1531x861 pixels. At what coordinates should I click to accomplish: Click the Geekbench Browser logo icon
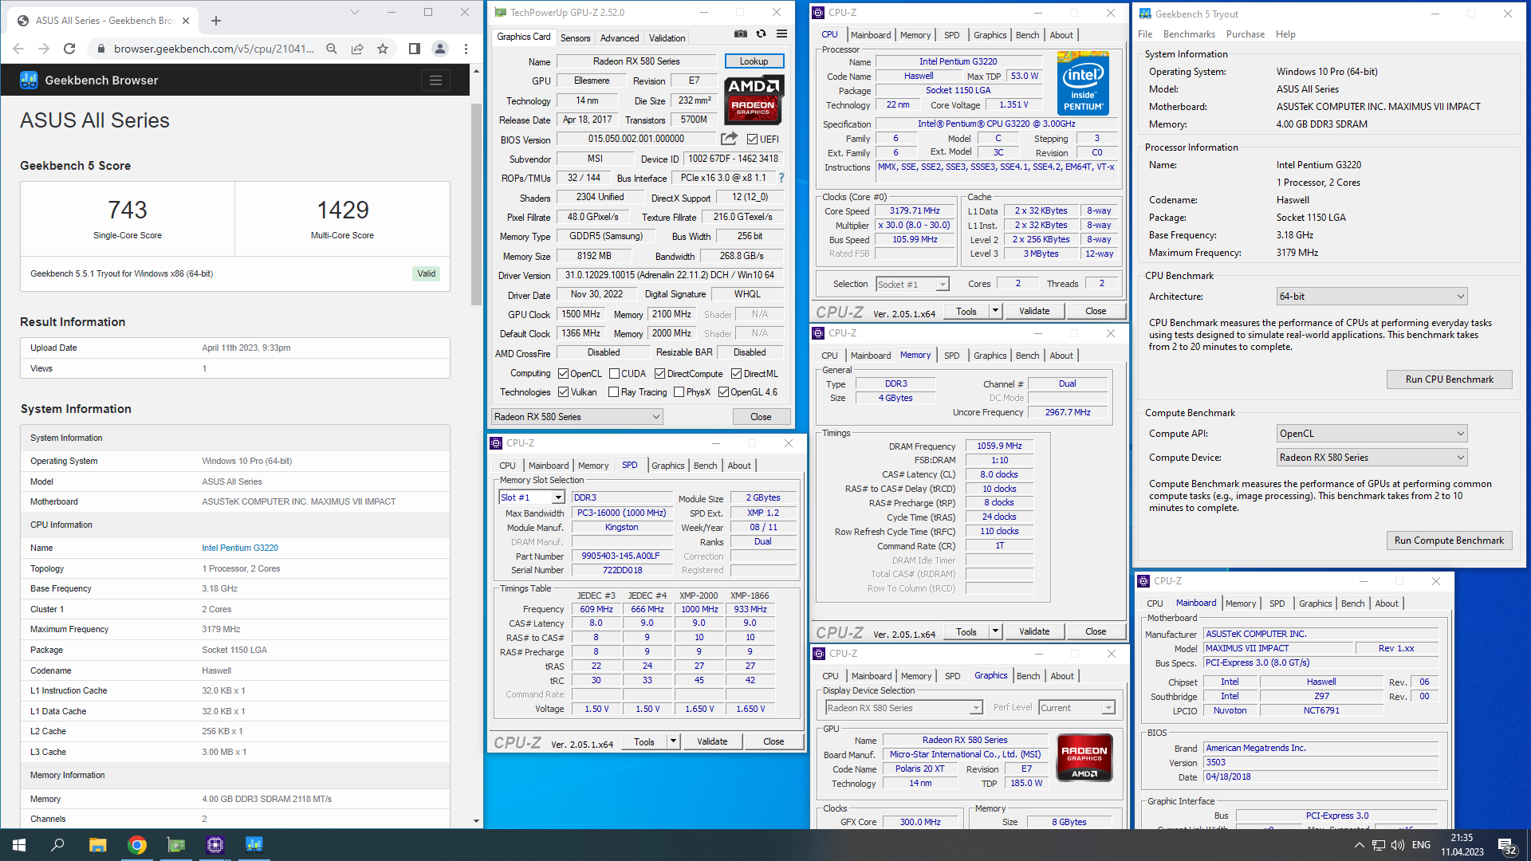pyautogui.click(x=29, y=80)
